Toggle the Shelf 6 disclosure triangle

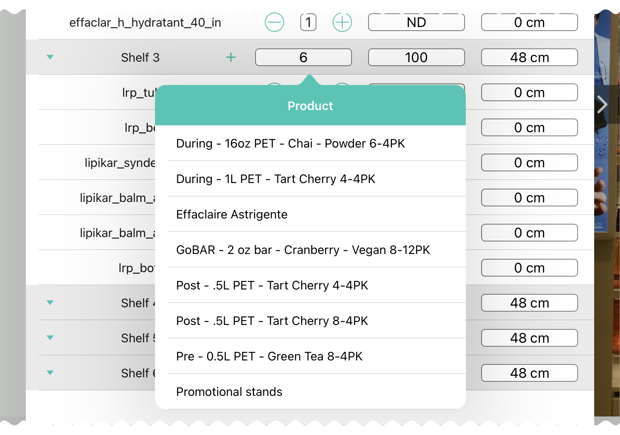(50, 373)
